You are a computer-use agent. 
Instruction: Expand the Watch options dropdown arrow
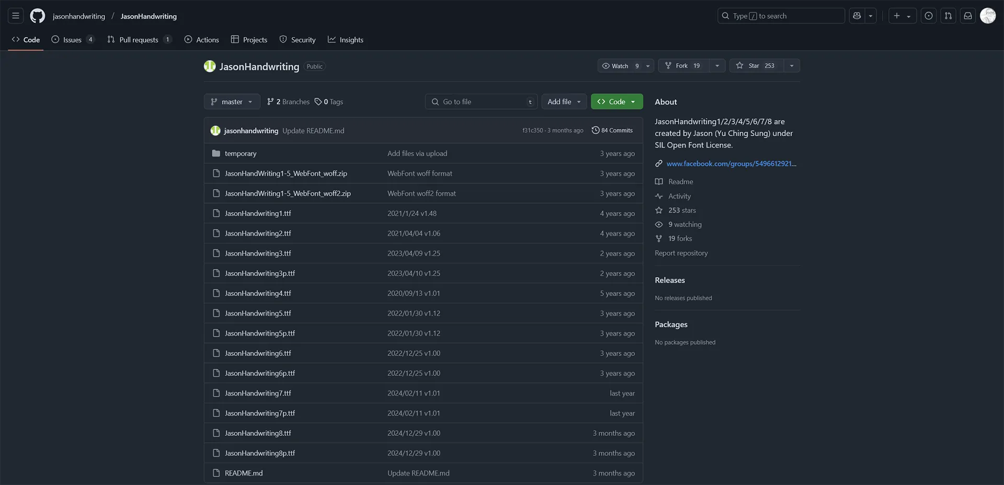coord(648,66)
